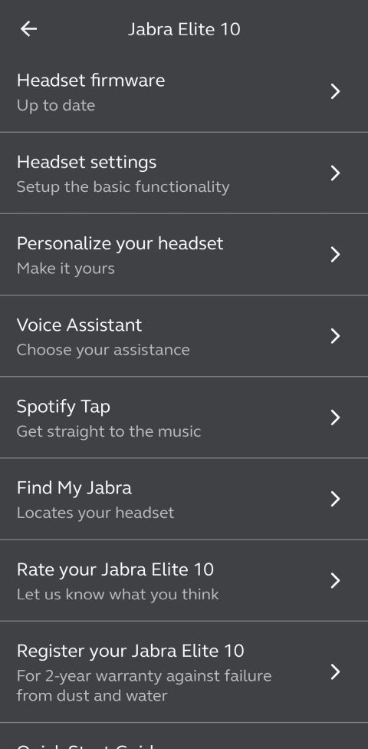This screenshot has width=368, height=749.
Task: Open Voice Assistant option
Action: [184, 336]
